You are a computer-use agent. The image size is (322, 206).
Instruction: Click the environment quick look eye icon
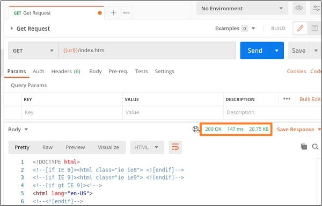[299, 9]
